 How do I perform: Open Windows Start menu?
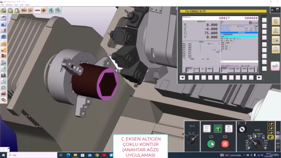[3, 155]
